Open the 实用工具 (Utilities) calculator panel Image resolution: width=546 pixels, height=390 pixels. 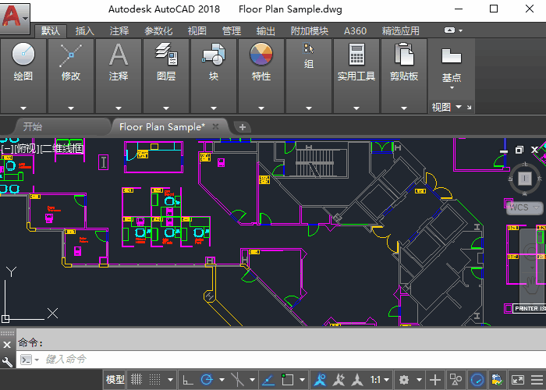(x=356, y=55)
